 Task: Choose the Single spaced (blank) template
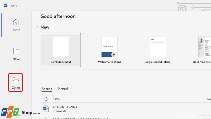tap(158, 50)
